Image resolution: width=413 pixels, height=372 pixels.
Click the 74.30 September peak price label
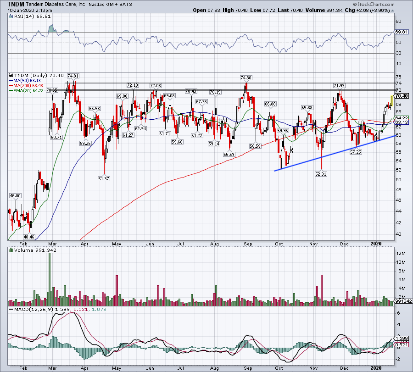click(246, 78)
